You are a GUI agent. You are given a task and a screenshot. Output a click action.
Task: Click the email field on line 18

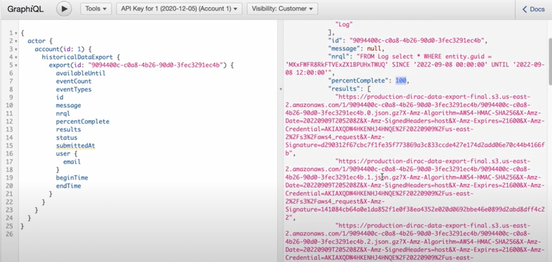pos(72,162)
